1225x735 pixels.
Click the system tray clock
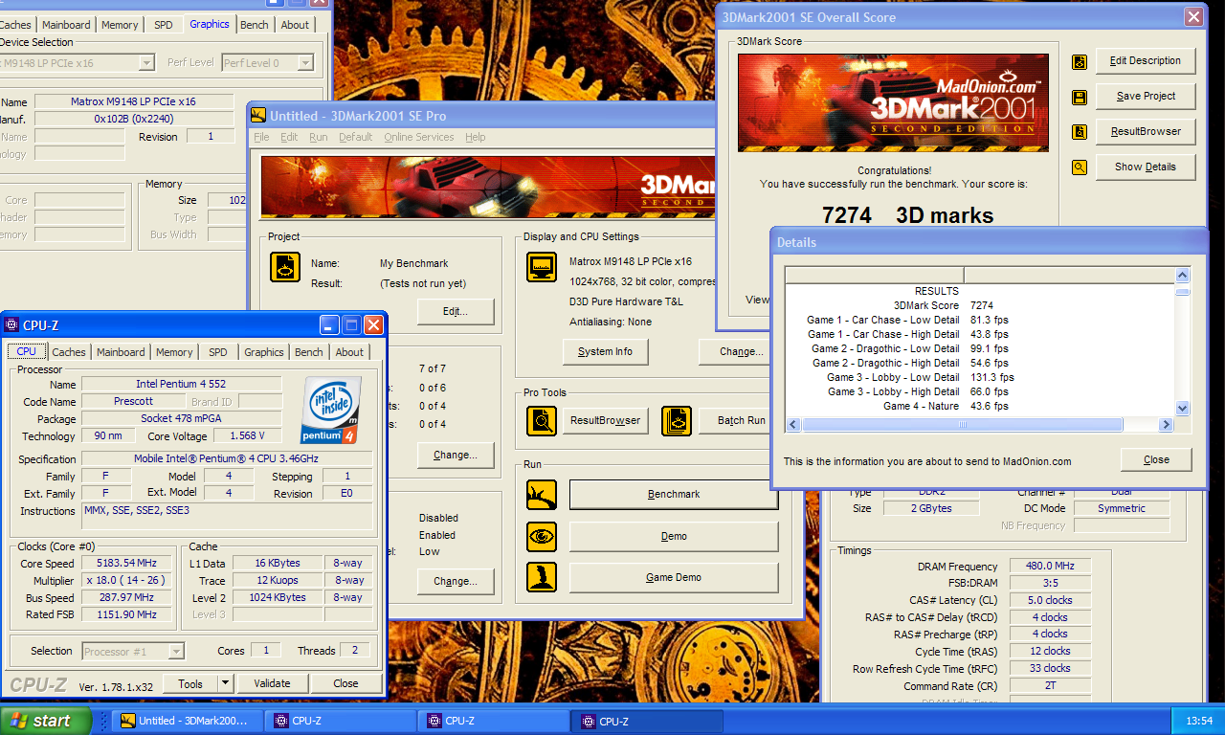pos(1199,721)
